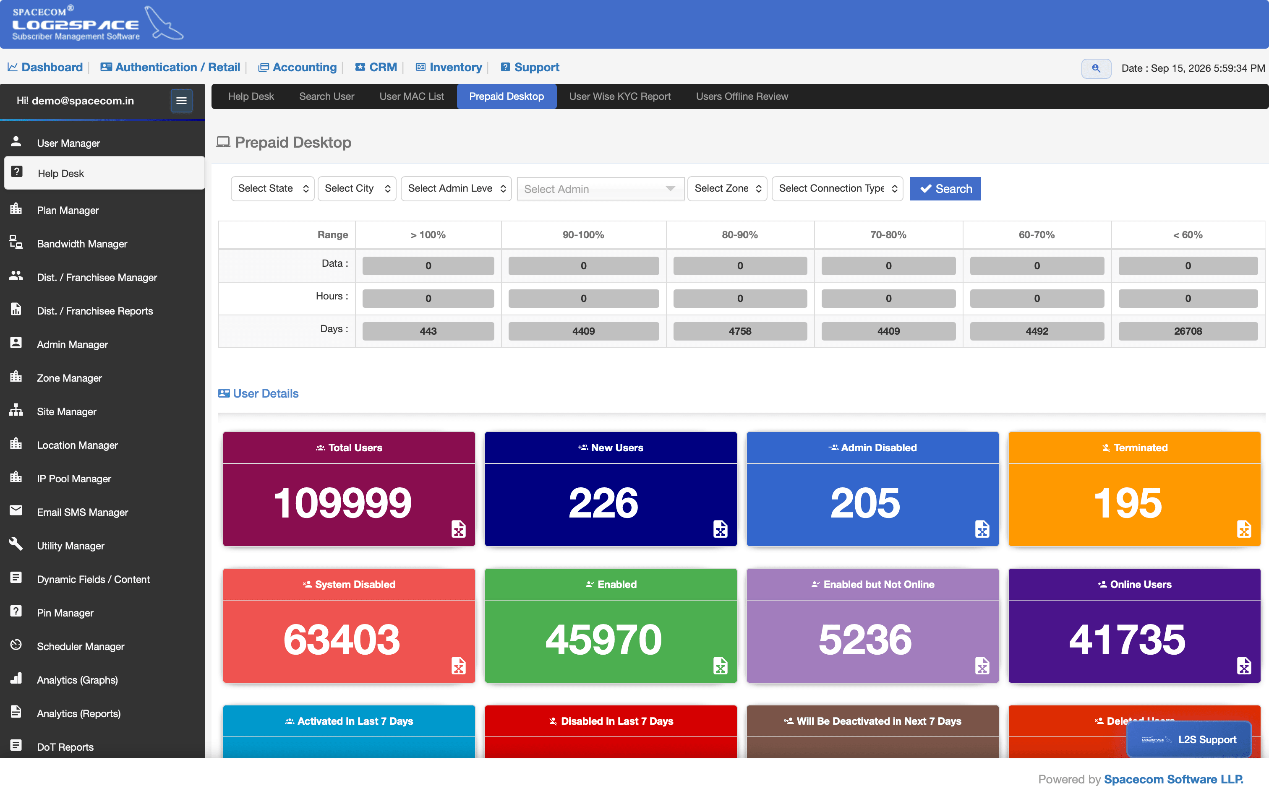This screenshot has height=796, width=1269.
Task: Click Admin Disabled card's Excel export icon
Action: click(x=982, y=528)
